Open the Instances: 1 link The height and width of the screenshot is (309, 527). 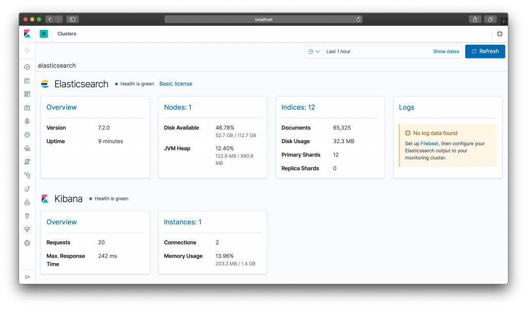pos(183,222)
